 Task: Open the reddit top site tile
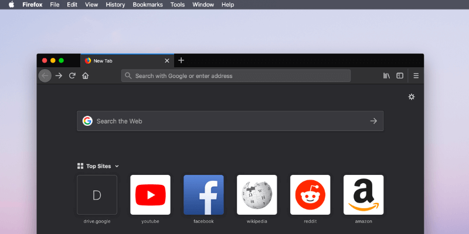point(310,195)
